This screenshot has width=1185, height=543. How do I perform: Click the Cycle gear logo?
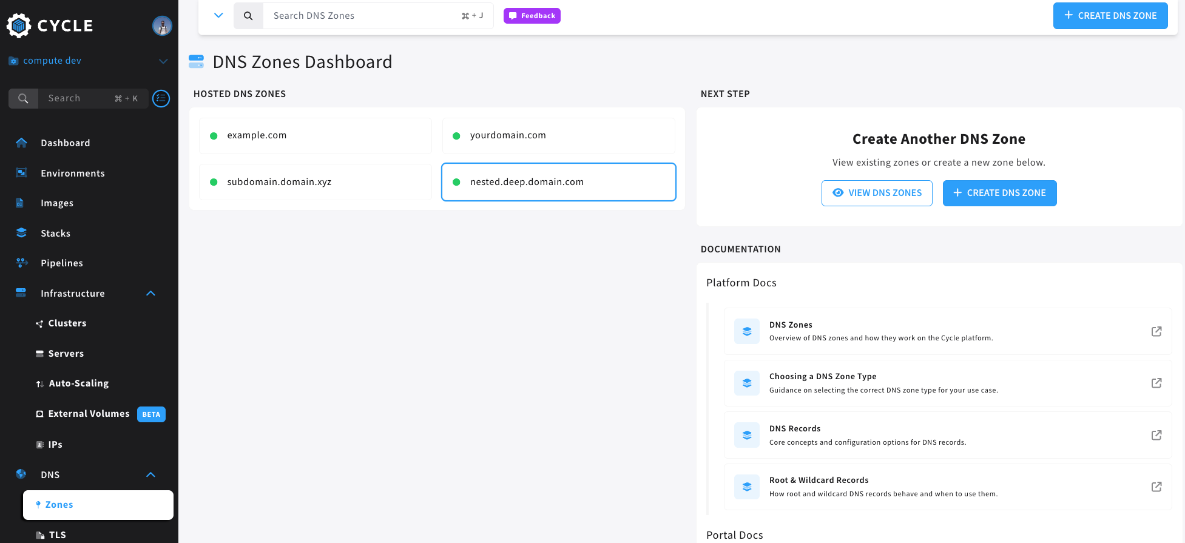[19, 25]
